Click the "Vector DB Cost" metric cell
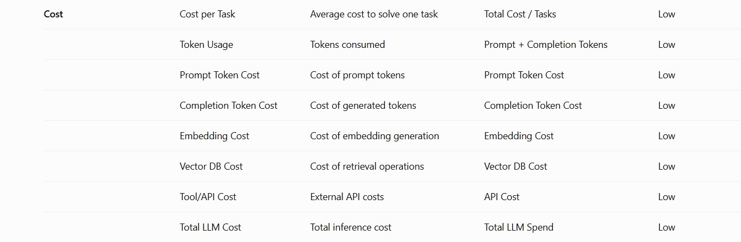 [x=211, y=166]
